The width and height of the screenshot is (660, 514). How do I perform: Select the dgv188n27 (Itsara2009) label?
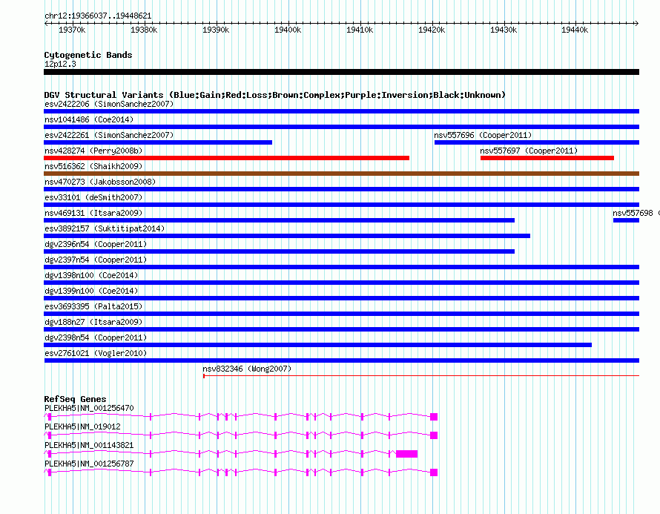tap(93, 322)
